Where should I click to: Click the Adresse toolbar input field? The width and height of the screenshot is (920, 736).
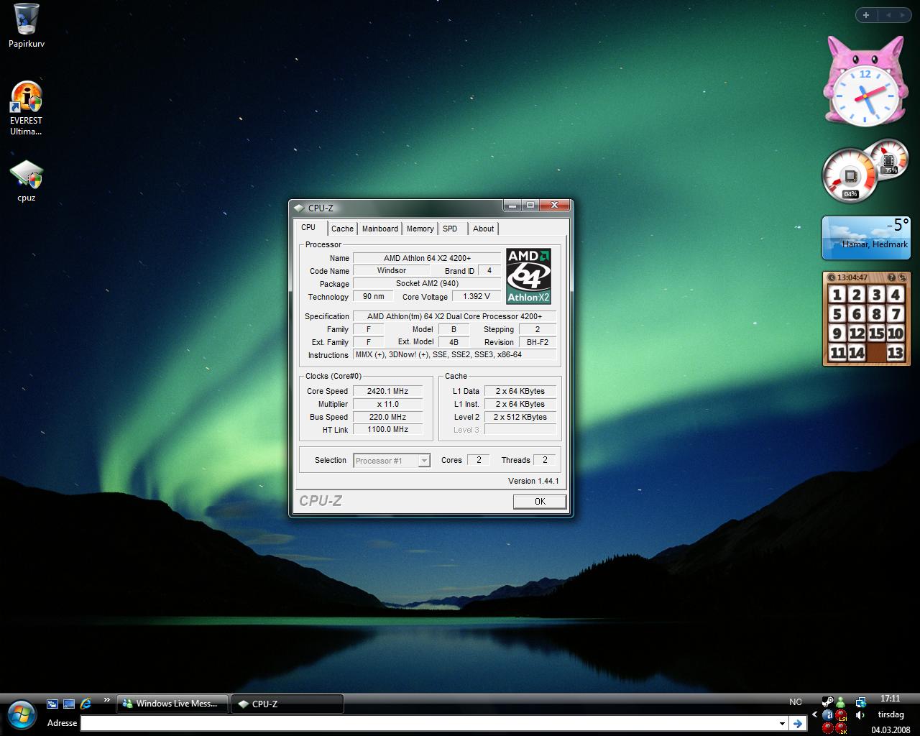click(429, 723)
